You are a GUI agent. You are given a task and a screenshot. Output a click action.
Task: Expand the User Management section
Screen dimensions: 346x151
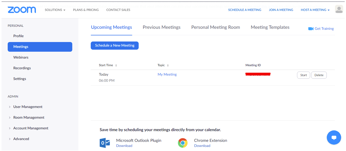[28, 107]
